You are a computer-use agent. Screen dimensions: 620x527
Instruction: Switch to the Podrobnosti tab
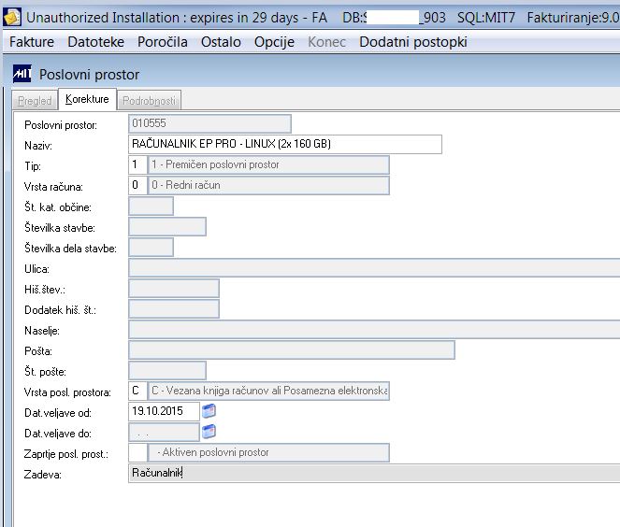point(149,101)
